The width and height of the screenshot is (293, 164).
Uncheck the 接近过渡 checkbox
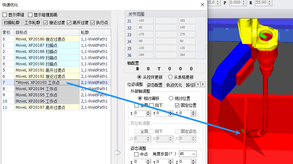[46, 23]
